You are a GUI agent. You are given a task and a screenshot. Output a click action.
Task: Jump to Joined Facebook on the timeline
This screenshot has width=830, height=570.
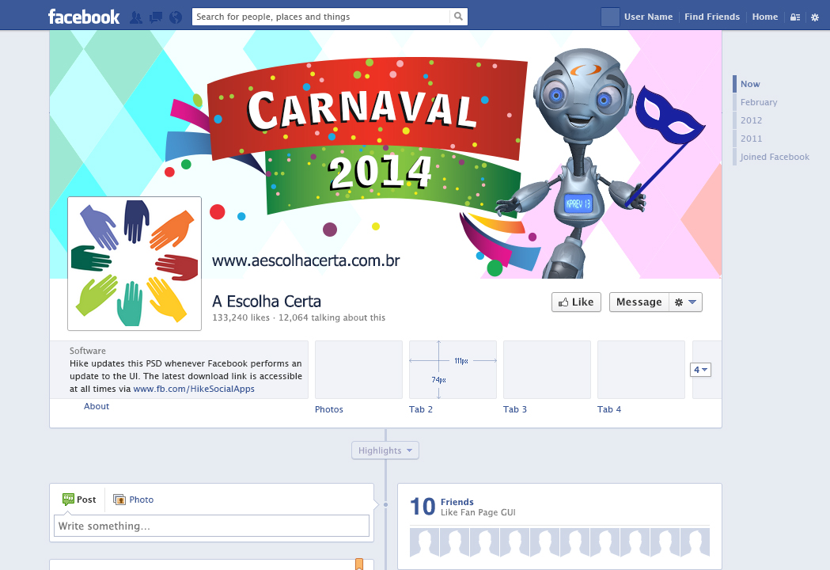pos(775,157)
